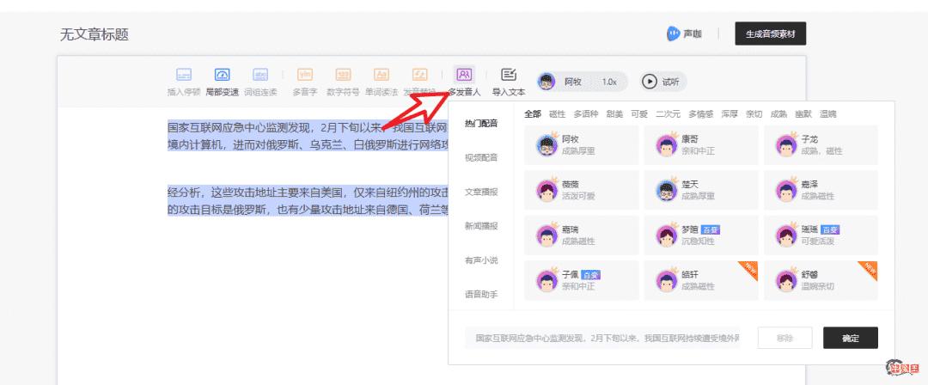Viewport: 928px width, 385px height.
Task: Choose the 楚天 voice avatar
Action: coord(667,190)
